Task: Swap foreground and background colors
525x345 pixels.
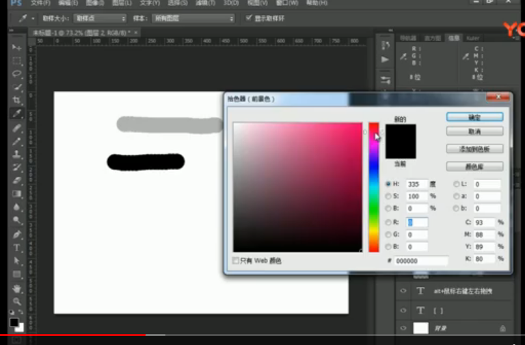Action: click(21, 312)
